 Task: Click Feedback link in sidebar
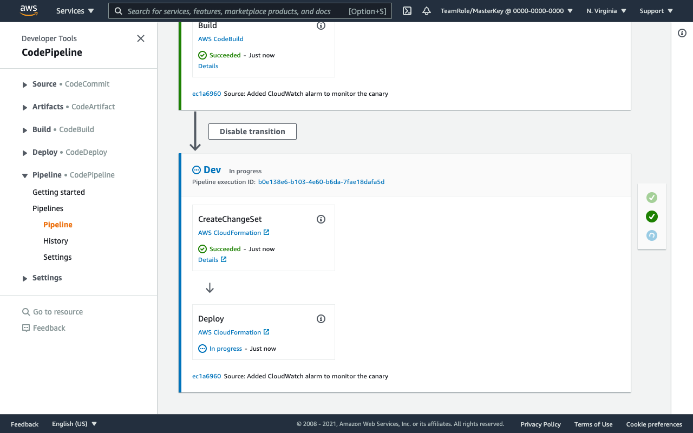tap(49, 328)
